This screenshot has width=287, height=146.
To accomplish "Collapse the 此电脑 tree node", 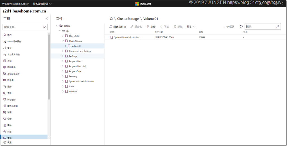I will [x=57, y=26].
